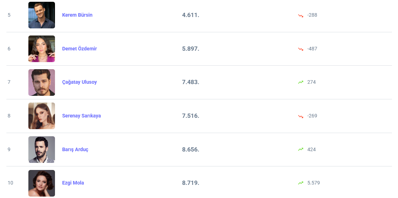Click Kerem Bürsin's profile photo
Viewport: 398px width, 198px height.
(x=42, y=15)
